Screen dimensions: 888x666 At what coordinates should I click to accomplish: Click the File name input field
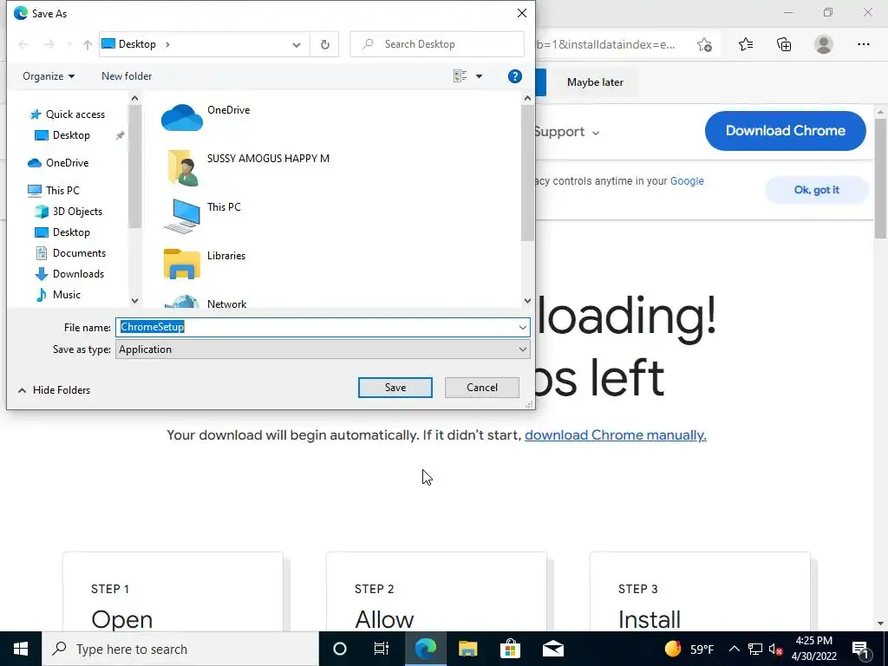316,327
